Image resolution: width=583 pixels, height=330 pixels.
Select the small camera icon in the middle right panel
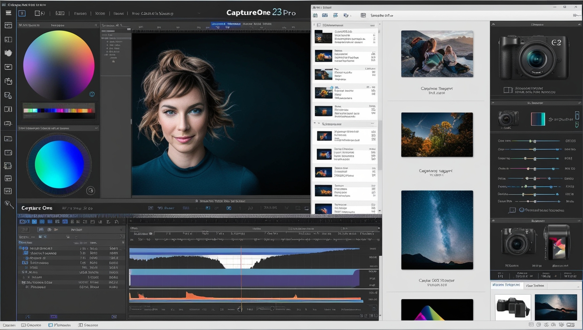508,119
